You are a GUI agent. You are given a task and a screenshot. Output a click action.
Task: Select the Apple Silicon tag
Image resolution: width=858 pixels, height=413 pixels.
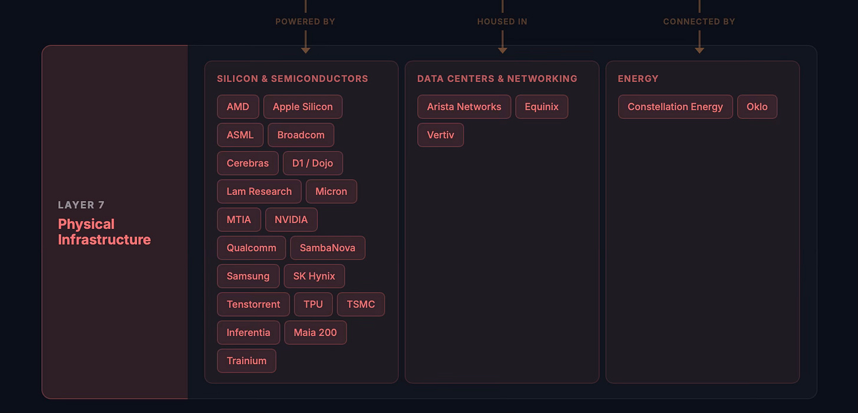pos(303,106)
